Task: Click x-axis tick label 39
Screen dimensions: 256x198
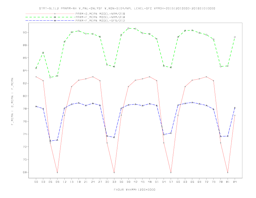Action: [x=128, y=182]
